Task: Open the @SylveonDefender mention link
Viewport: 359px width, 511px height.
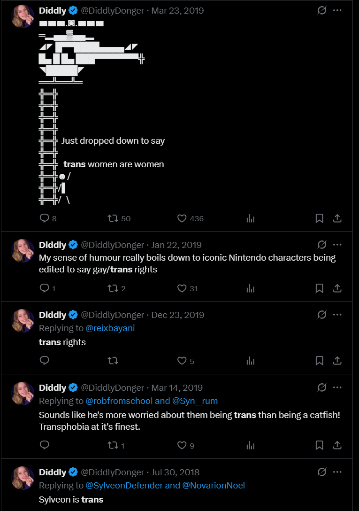Action: [x=125, y=486]
